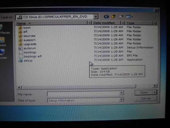Select the autorun setup information file
Image resolution: width=170 pixels, height=128 pixels.
pyautogui.click(x=29, y=48)
